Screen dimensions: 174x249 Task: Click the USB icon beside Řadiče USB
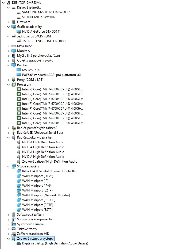click(14, 133)
